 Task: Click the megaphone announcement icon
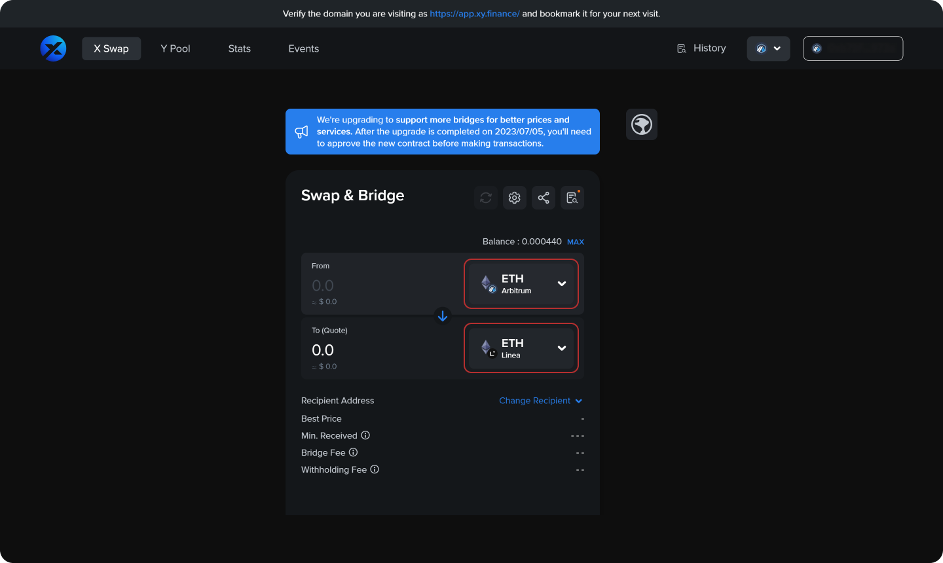[301, 132]
